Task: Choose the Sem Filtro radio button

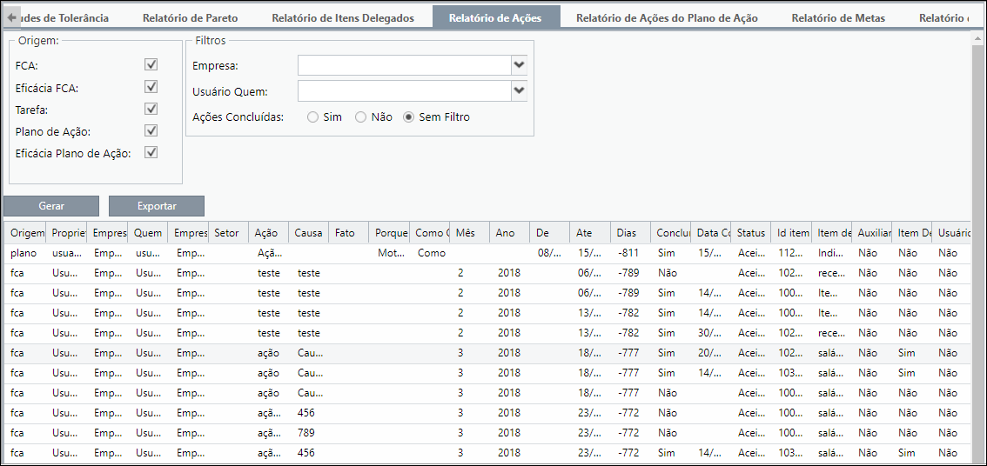Action: 408,117
